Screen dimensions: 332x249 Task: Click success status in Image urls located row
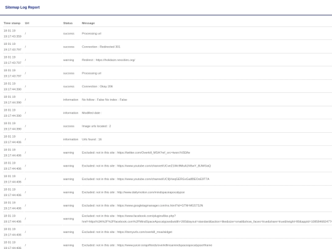(x=69, y=126)
